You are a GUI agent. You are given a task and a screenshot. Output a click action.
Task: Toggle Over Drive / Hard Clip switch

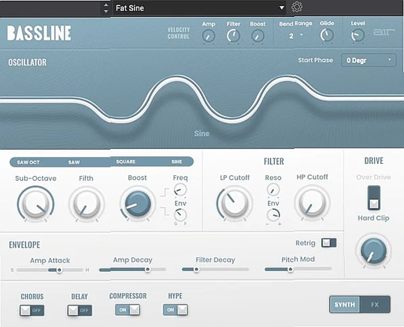(x=373, y=198)
